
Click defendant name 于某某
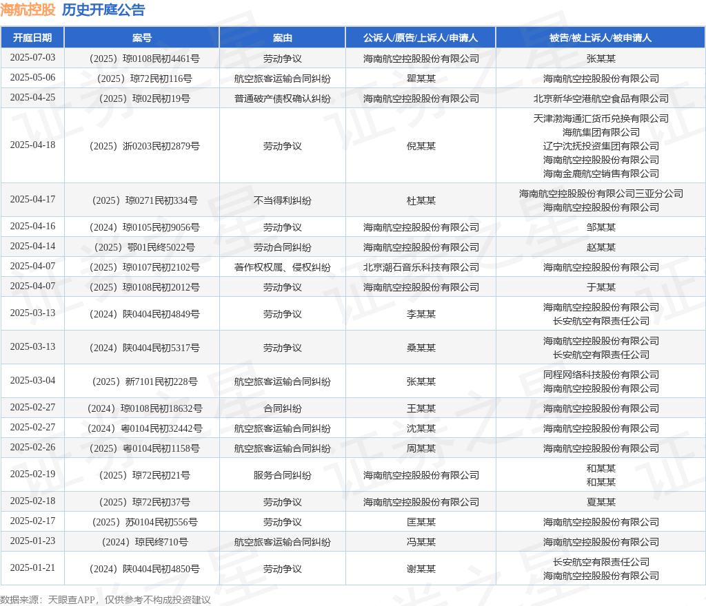(601, 287)
